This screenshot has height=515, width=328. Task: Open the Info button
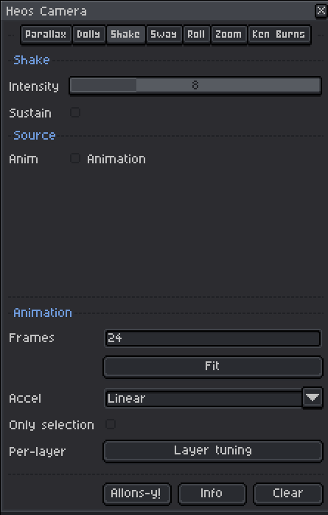(x=212, y=494)
